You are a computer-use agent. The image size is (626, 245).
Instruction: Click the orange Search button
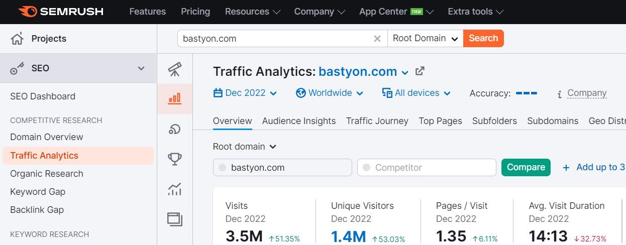point(483,38)
